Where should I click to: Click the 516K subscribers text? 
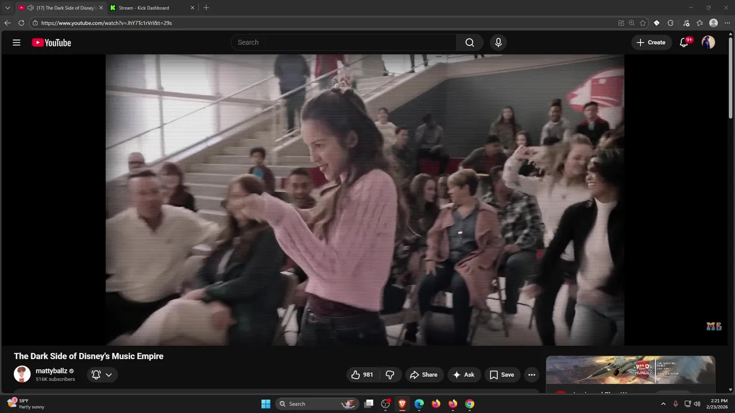coord(55,379)
